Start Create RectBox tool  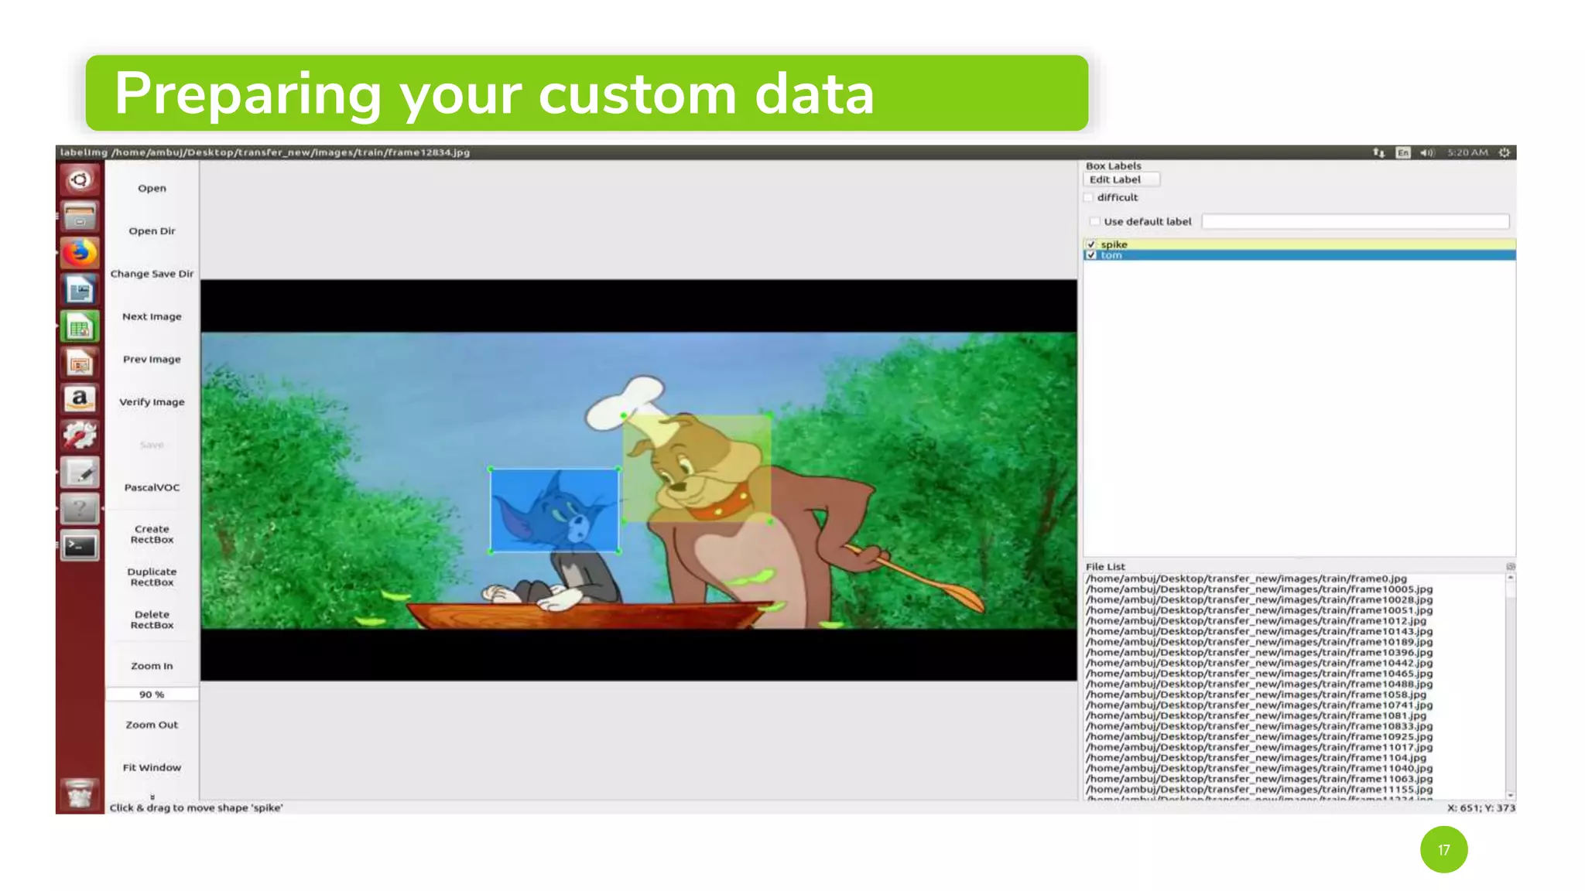click(x=152, y=534)
